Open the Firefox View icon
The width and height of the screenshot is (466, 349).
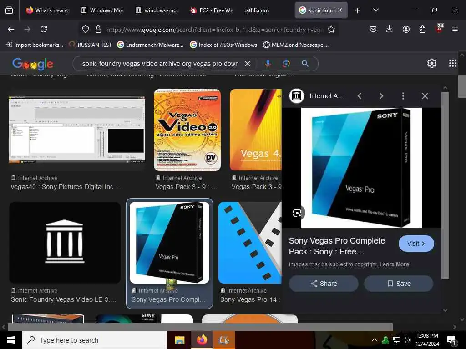pyautogui.click(x=9, y=10)
